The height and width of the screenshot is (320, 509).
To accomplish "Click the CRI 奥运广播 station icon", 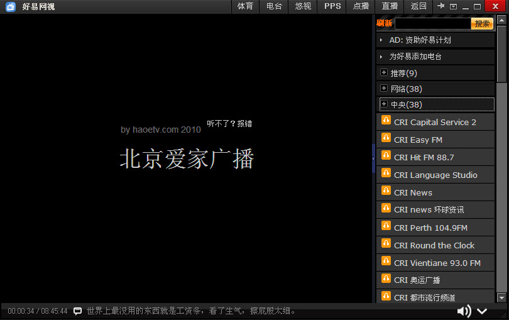I will (x=386, y=278).
